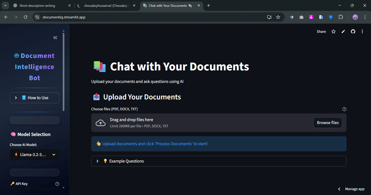Click the pencil edit icon near Share

[x=343, y=31]
